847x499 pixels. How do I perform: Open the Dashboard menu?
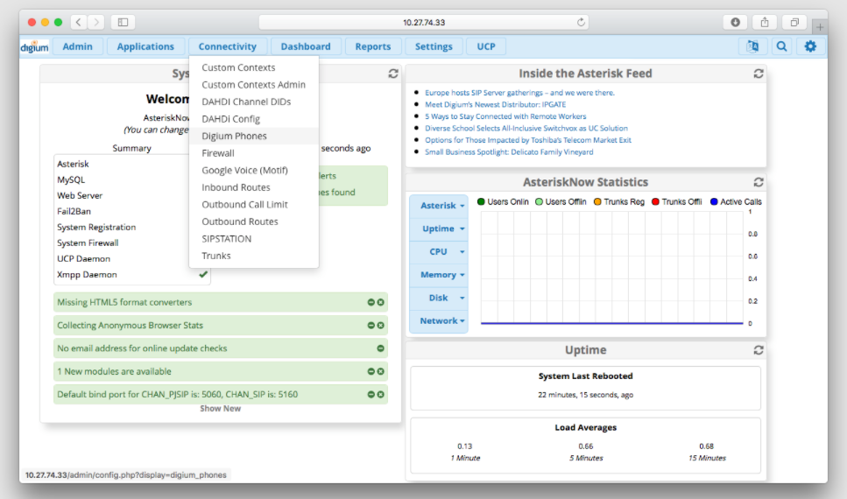tap(306, 46)
